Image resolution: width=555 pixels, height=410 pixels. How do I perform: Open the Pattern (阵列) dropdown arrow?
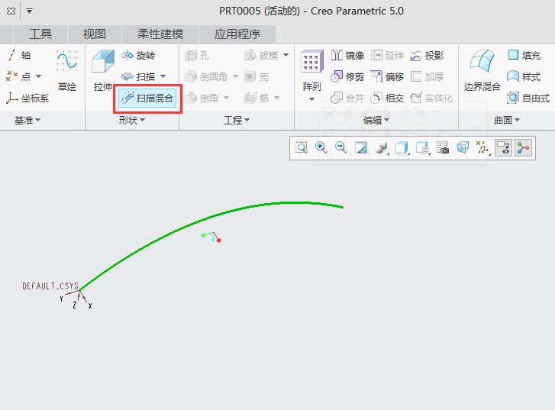(311, 99)
